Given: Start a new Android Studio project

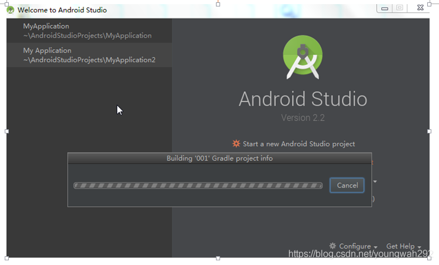Looking at the screenshot, I should [x=299, y=144].
